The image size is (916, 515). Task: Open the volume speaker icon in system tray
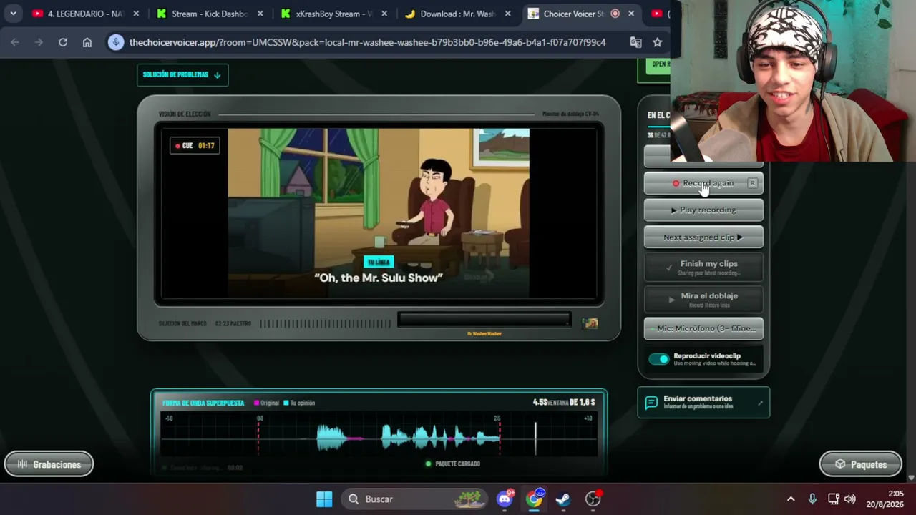[850, 499]
